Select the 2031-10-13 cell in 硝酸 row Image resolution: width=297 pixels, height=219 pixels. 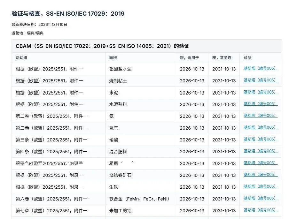click(x=224, y=140)
